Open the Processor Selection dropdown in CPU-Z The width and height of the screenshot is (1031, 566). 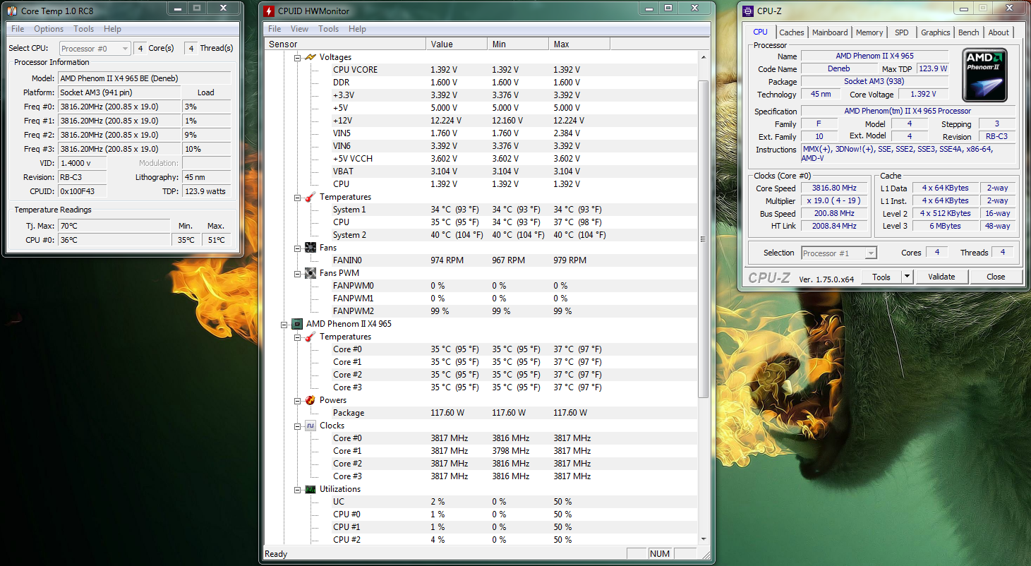840,253
